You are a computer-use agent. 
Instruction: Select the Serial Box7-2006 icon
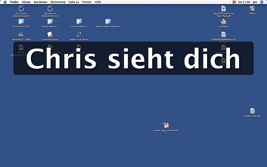point(21,34)
